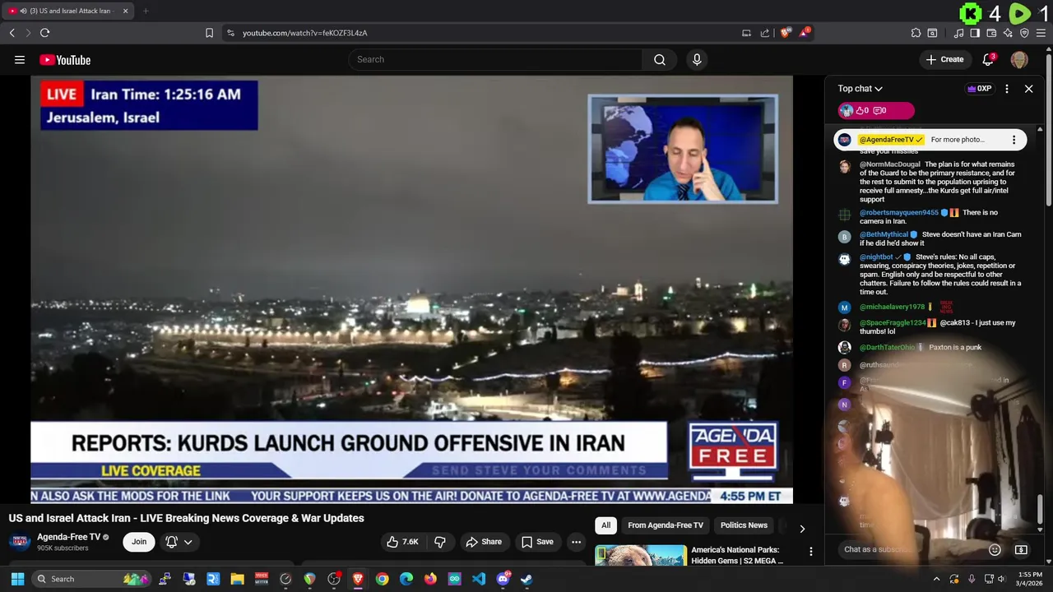Select the From Agenda-Free TV chip

click(666, 525)
